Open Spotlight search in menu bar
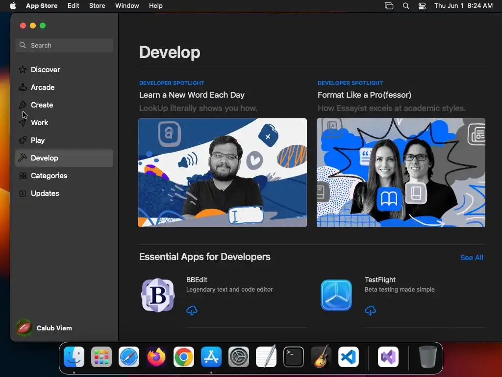Viewport: 502px width, 377px height. point(405,6)
